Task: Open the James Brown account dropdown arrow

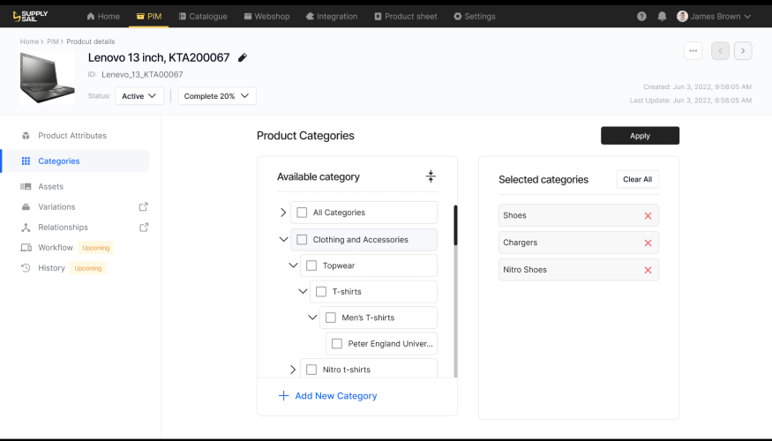Action: point(747,16)
